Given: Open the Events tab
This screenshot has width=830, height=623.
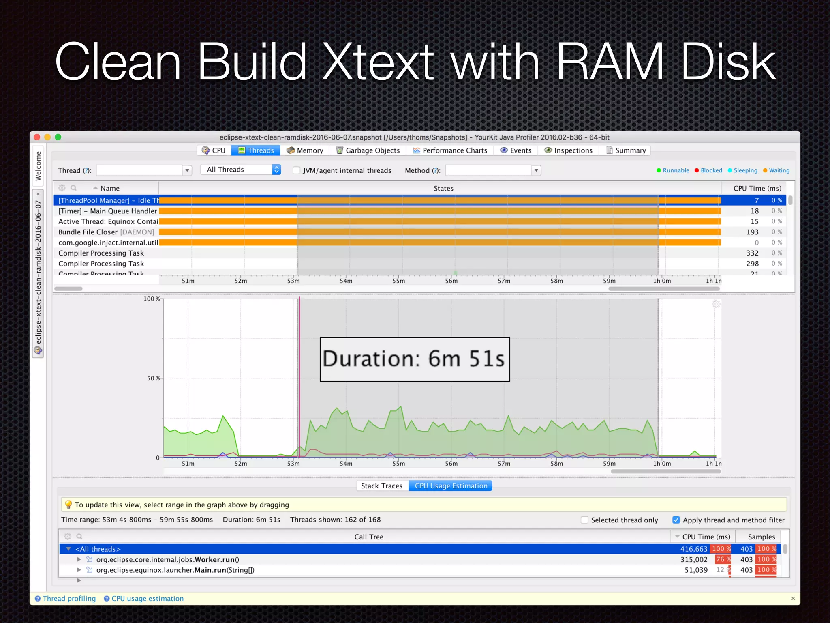Looking at the screenshot, I should pos(516,150).
